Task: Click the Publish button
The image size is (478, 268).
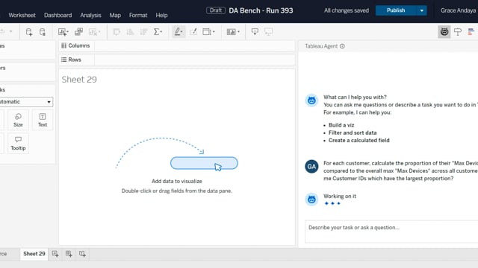Action: click(x=396, y=10)
